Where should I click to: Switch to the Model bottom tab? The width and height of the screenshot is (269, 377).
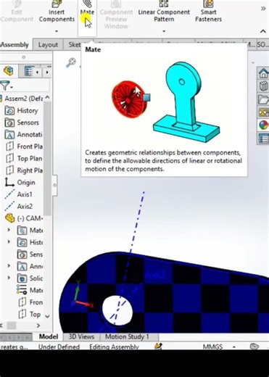pos(49,336)
